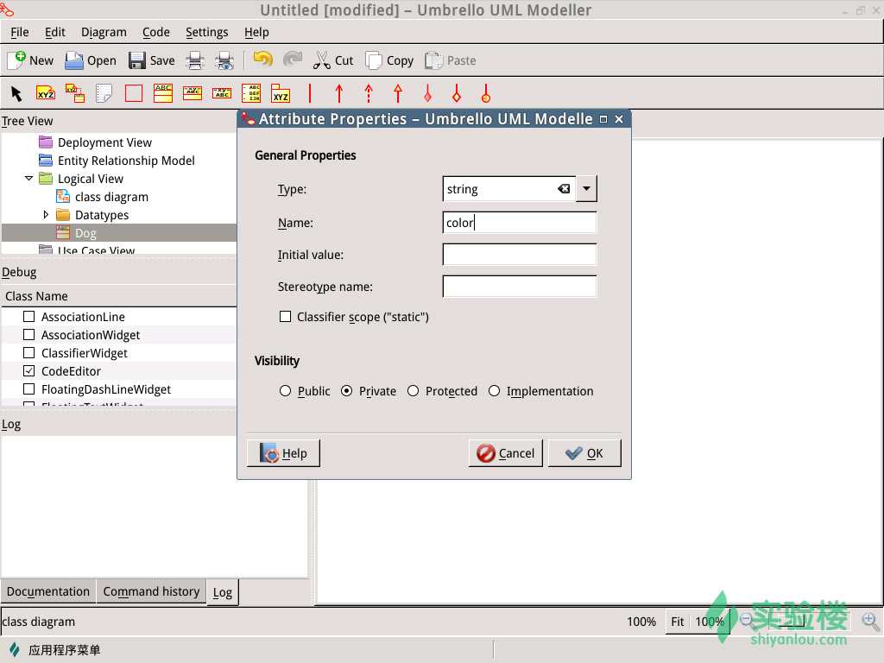This screenshot has width=884, height=663.
Task: Enable Classifier scope static checkbox
Action: click(285, 317)
